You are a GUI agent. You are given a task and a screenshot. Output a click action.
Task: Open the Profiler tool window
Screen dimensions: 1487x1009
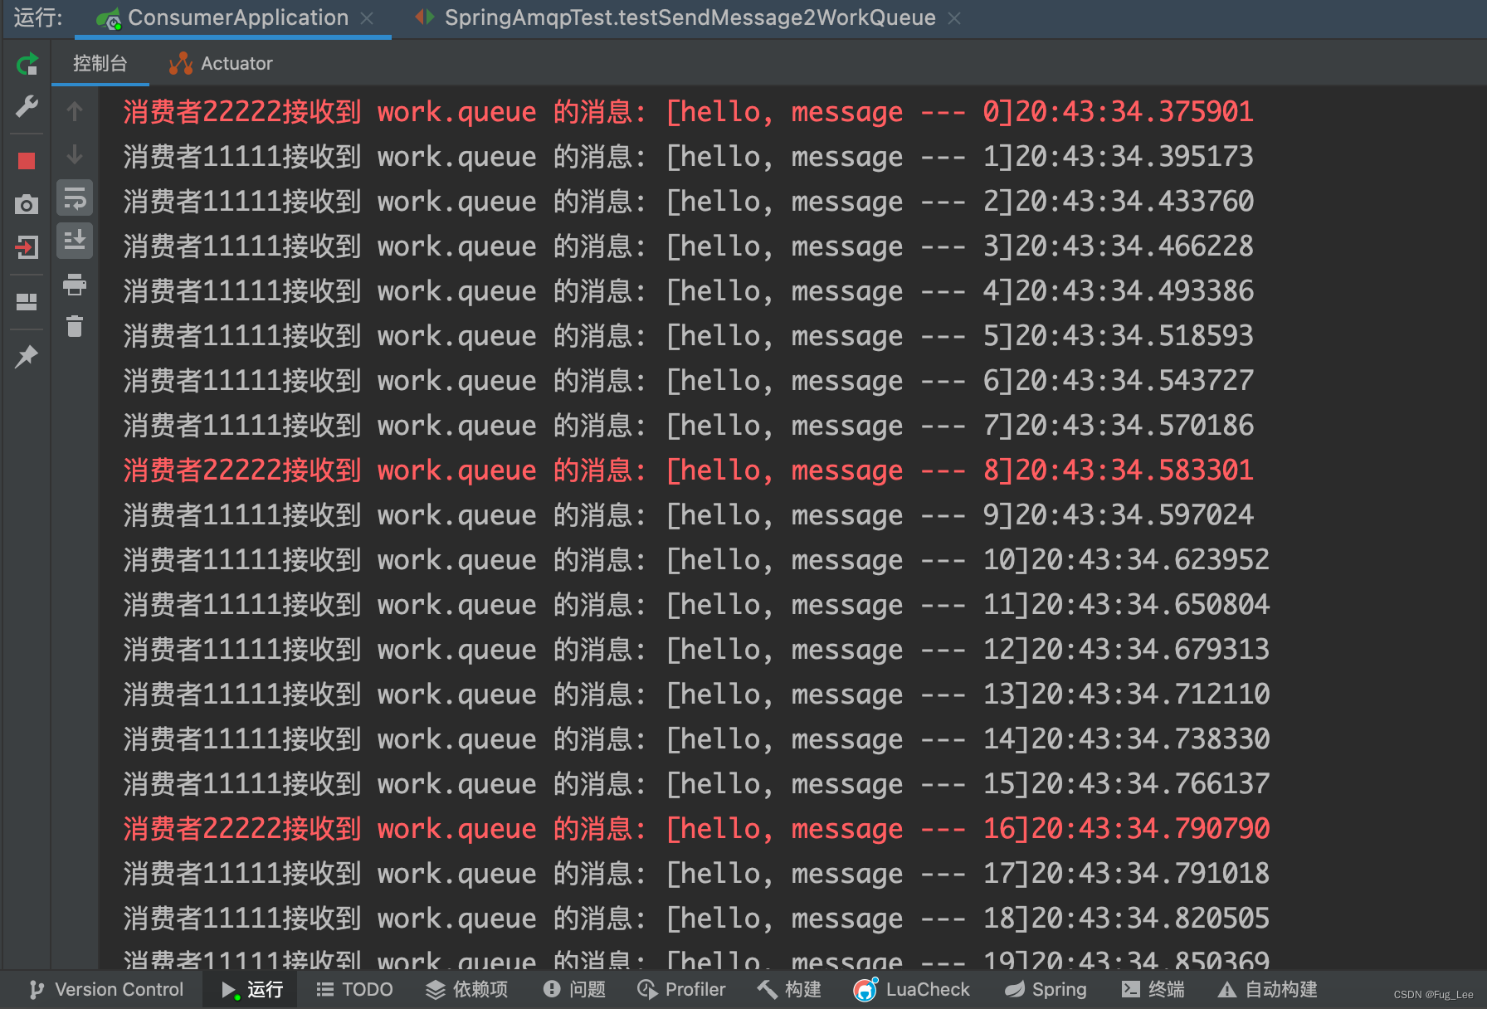pyautogui.click(x=681, y=989)
